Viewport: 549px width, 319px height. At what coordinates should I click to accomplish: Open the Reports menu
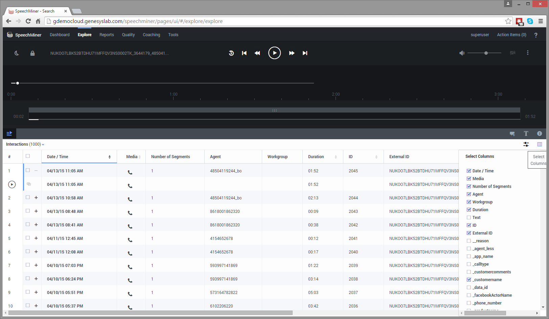(107, 35)
